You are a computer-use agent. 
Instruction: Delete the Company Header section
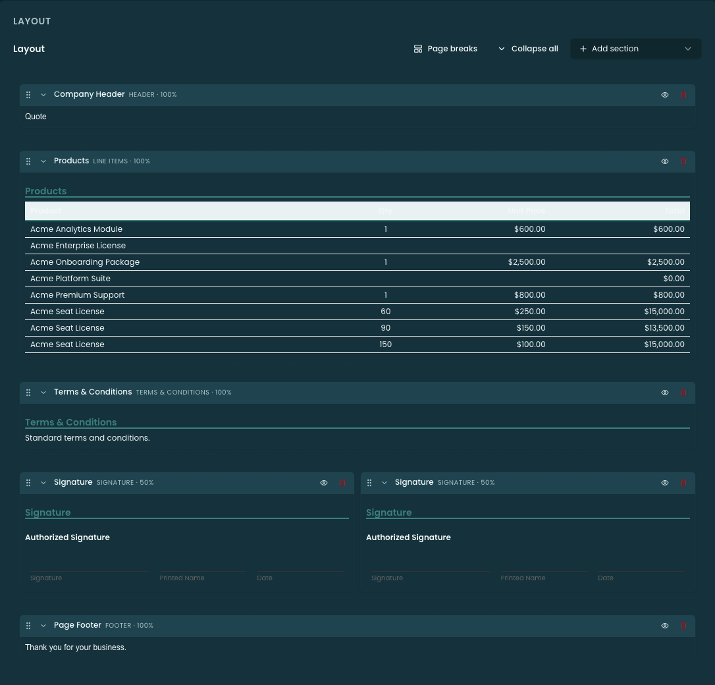pos(683,95)
